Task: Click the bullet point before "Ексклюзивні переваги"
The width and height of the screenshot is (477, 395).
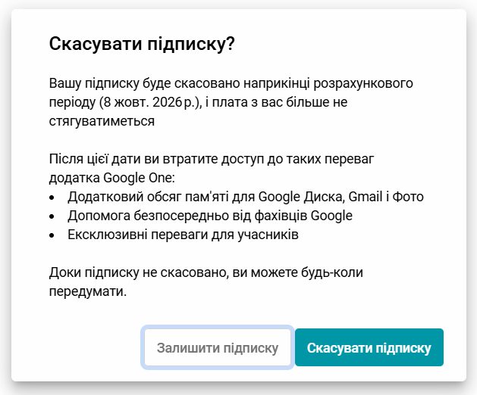Action: point(52,235)
